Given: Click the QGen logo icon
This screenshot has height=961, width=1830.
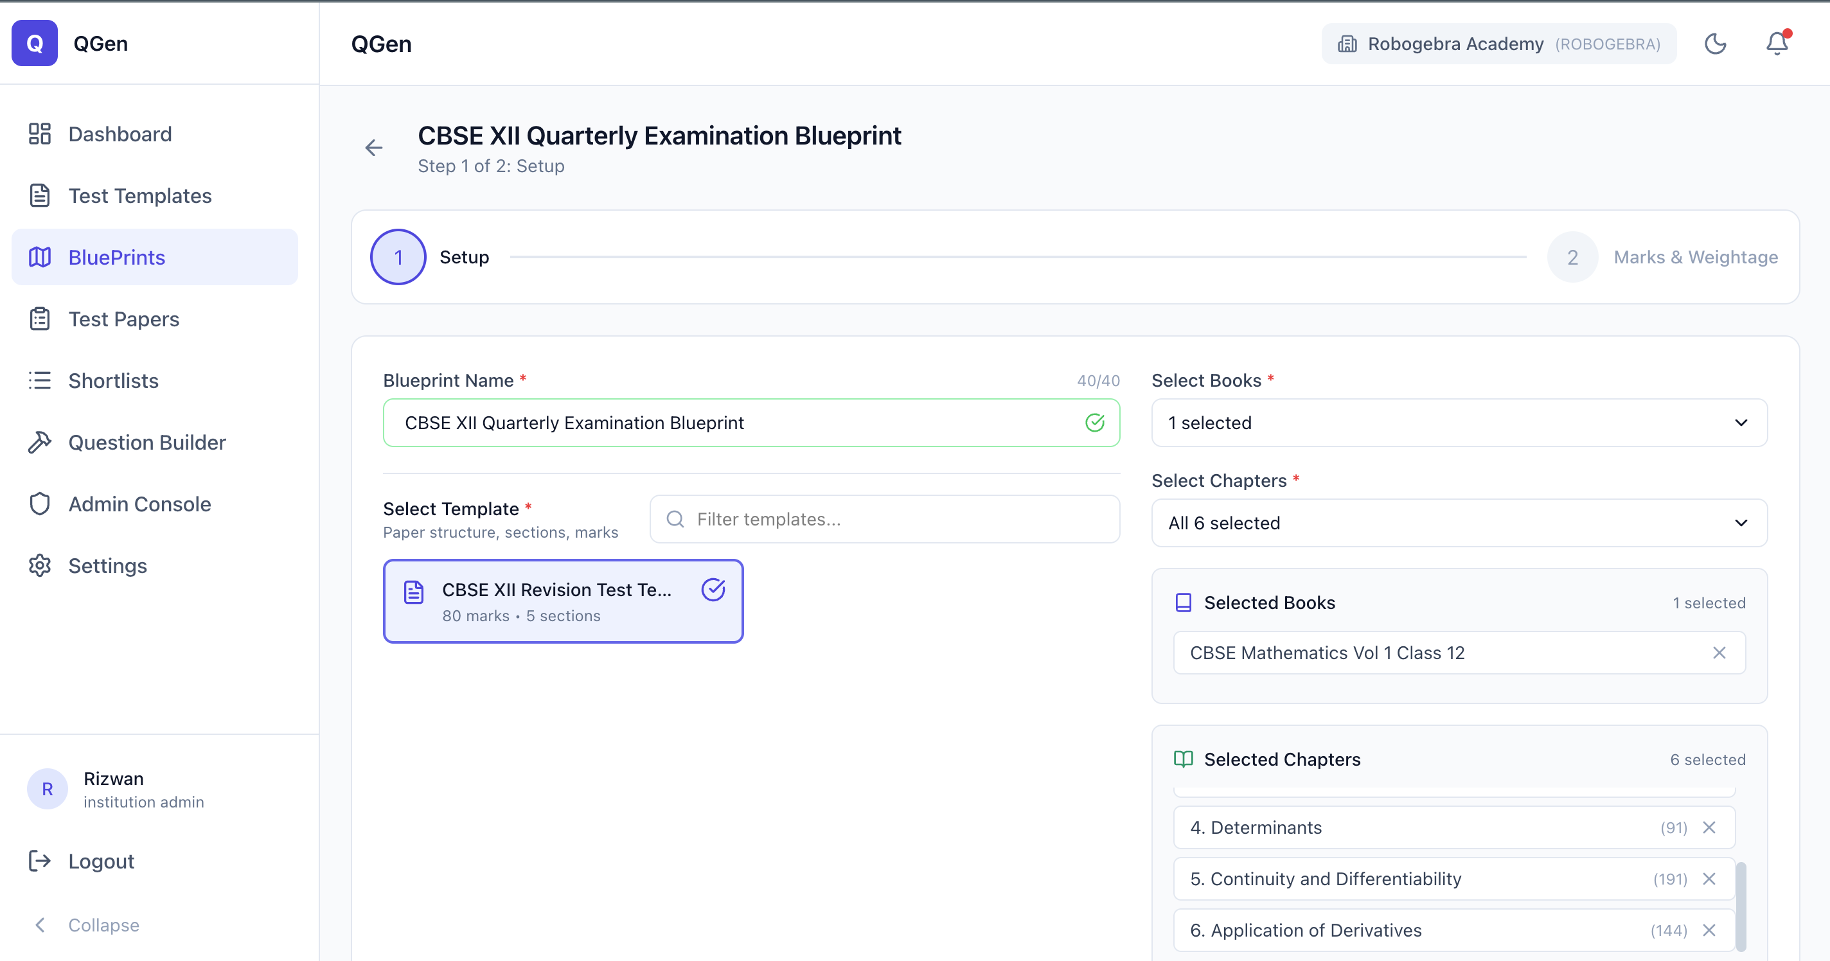Looking at the screenshot, I should coord(34,43).
